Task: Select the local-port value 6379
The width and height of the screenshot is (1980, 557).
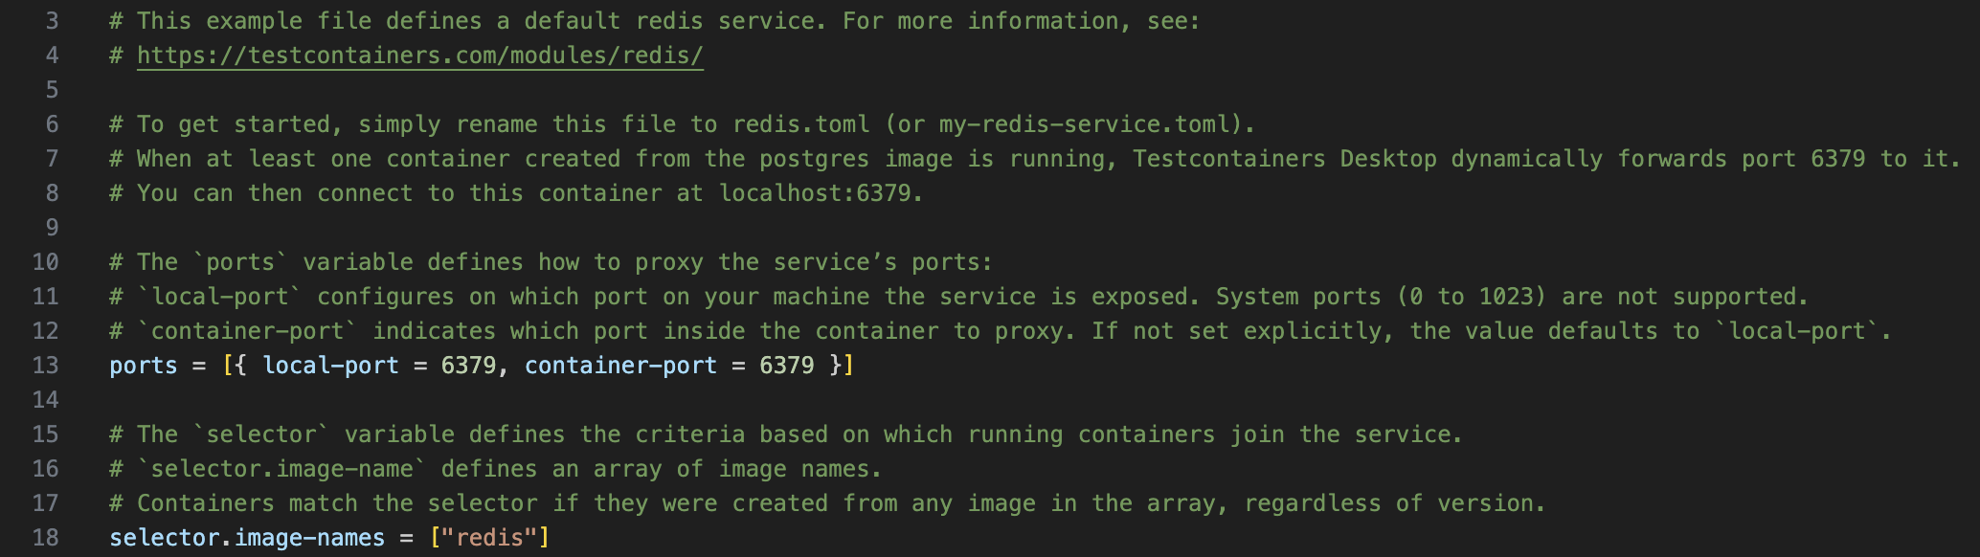Action: coord(468,366)
